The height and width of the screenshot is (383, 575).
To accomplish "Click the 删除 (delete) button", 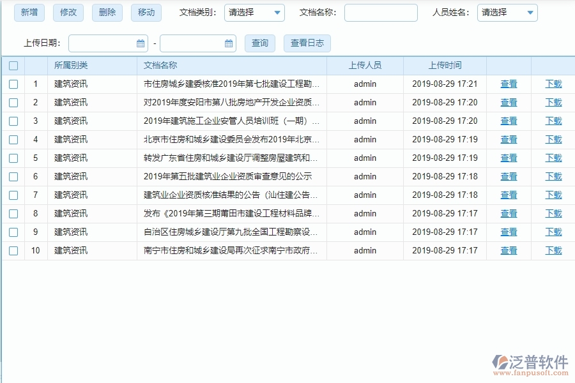I will (107, 12).
